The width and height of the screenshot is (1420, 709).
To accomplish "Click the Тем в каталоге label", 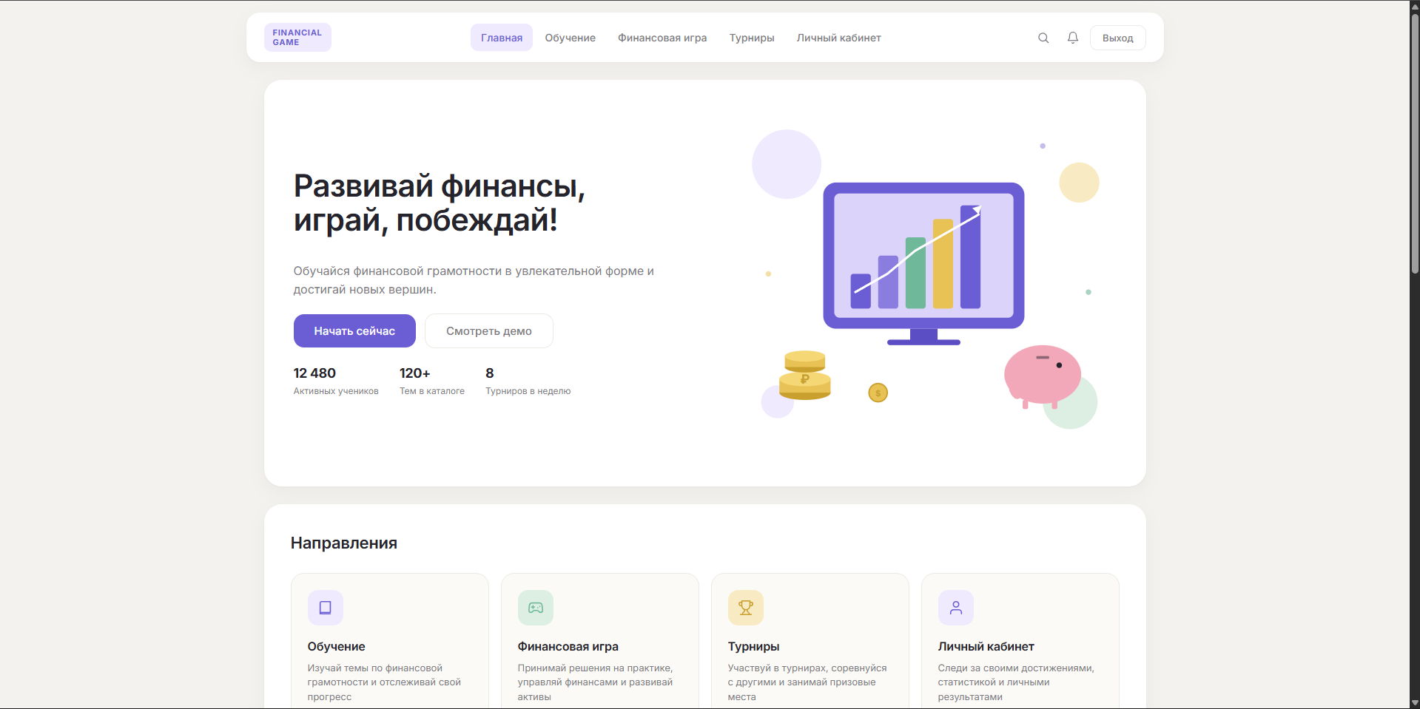I will 432,391.
